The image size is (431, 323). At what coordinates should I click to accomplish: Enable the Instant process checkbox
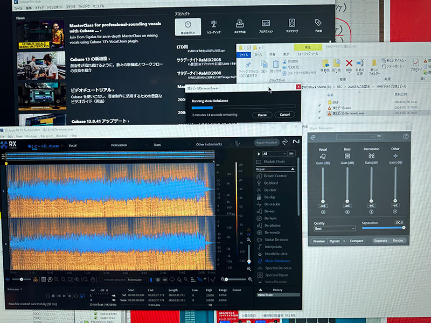pos(101,279)
